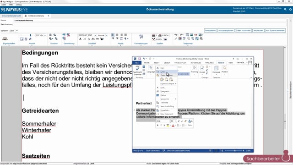293x165 pixels.
Task: Click the Fertigstellen button
Action: click(210, 31)
